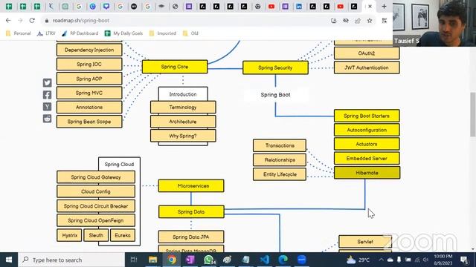Open OneNote from taskbar
The width and height of the screenshot is (476, 267).
pyautogui.click(x=190, y=260)
